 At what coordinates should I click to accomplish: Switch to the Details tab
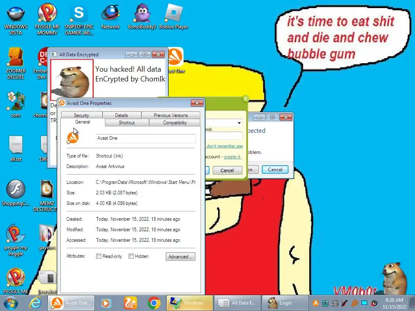[122, 115]
